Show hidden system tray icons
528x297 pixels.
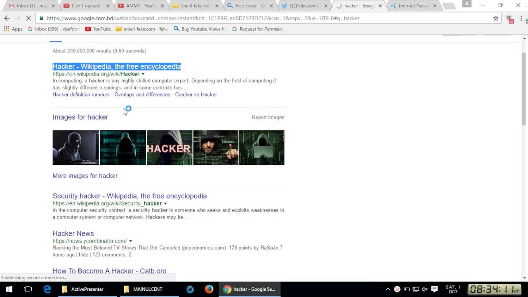(388, 289)
